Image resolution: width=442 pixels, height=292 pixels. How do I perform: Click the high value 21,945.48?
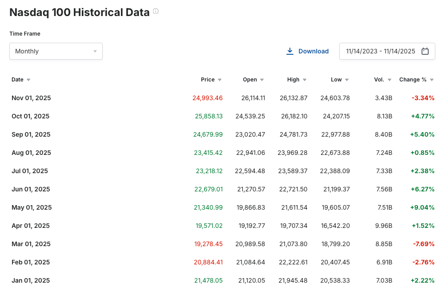click(x=293, y=280)
